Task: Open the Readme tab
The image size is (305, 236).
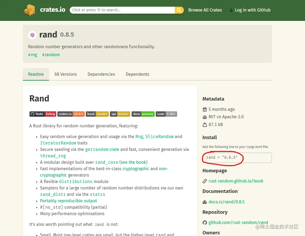Action: point(36,74)
